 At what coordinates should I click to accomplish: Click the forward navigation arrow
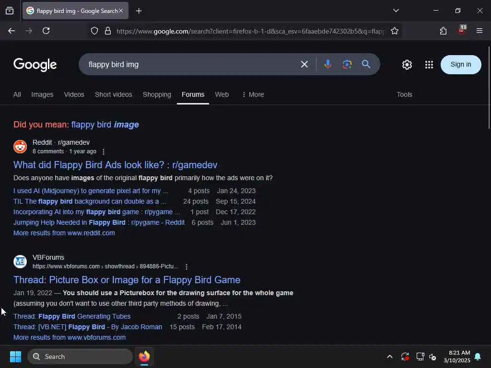(29, 31)
